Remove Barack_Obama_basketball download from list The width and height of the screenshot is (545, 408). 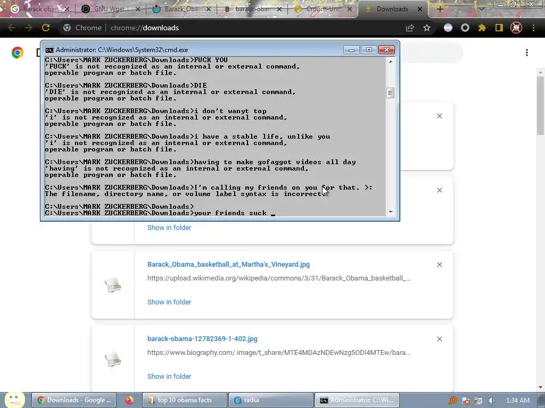point(440,265)
